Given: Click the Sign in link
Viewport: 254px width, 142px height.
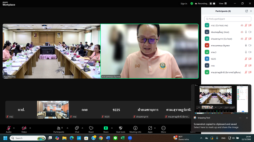Looking at the screenshot, I should [x=184, y=4].
